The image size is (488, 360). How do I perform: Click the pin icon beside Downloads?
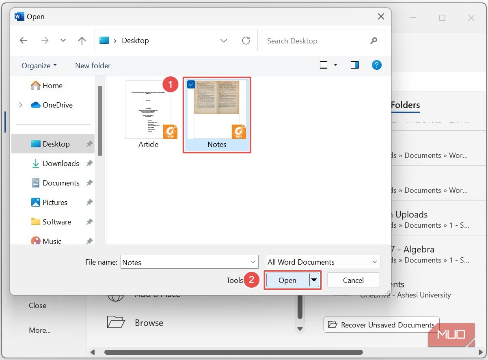[x=89, y=163]
